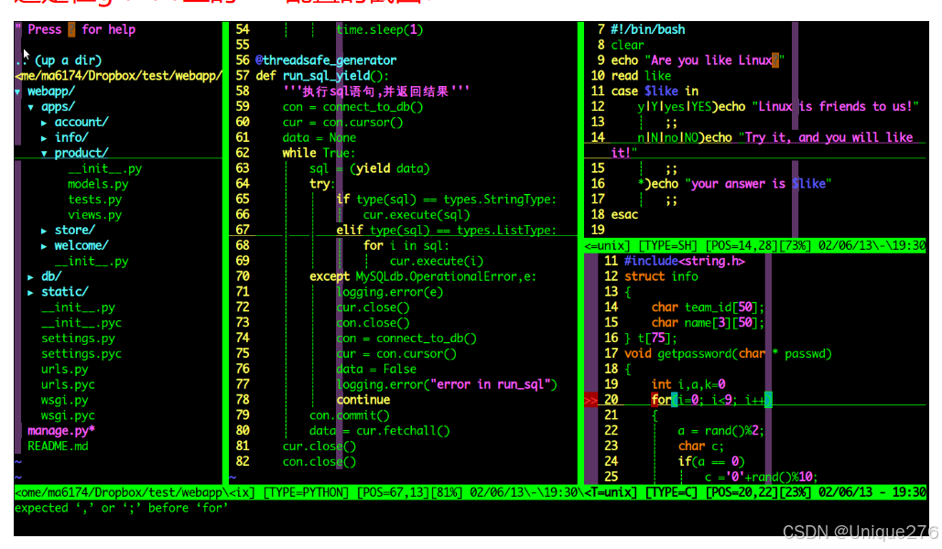Click 'a = rand()%2;' on line 22
942x549 pixels.
[721, 431]
